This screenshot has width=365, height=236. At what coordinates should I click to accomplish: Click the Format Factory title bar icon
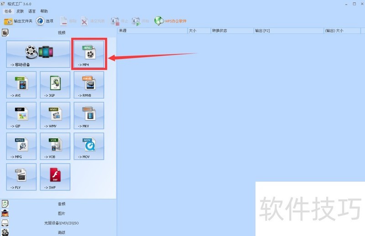3,4
